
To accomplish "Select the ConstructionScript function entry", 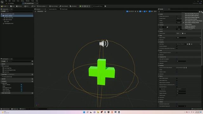I will 7,77.
